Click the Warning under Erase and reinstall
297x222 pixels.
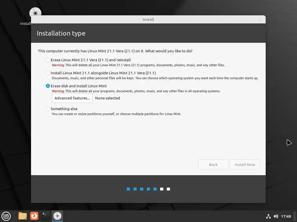coord(58,65)
